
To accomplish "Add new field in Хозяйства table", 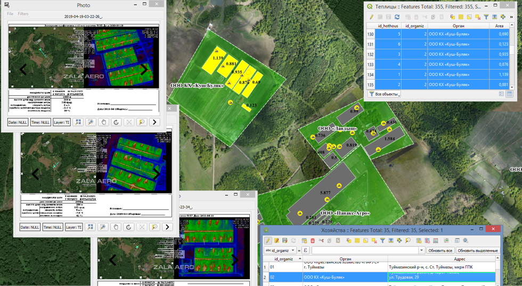I will (419, 240).
